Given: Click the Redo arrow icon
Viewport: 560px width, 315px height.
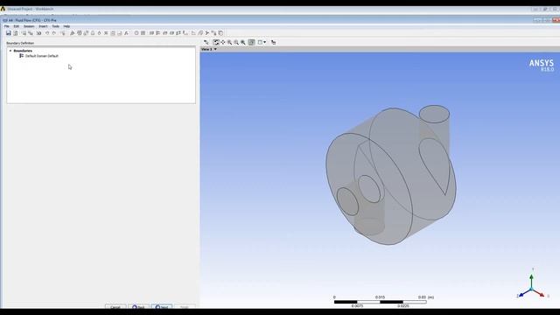Looking at the screenshot, I should pyautogui.click(x=54, y=33).
